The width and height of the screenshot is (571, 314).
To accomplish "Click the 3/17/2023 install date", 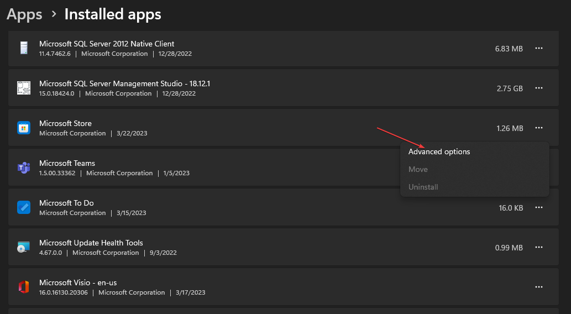I will coord(191,292).
